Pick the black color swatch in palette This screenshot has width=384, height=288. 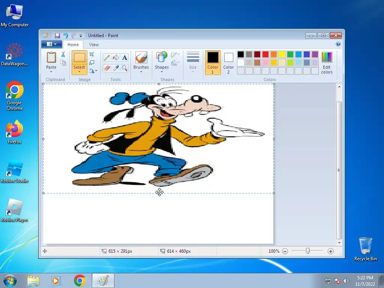pos(241,54)
